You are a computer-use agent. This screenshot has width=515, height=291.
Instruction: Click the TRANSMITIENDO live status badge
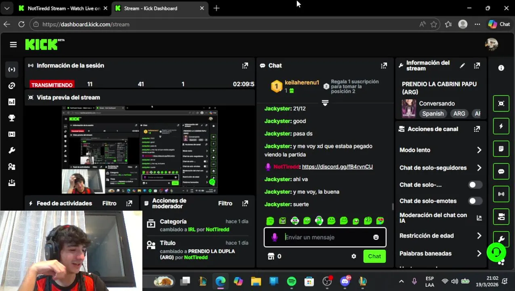(x=52, y=84)
